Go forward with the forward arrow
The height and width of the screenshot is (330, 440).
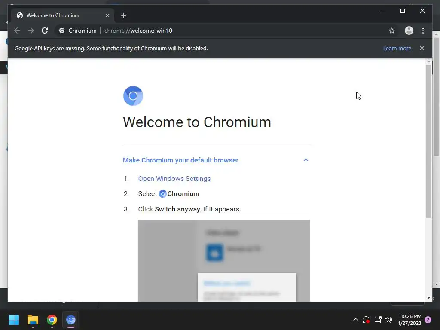(x=31, y=31)
